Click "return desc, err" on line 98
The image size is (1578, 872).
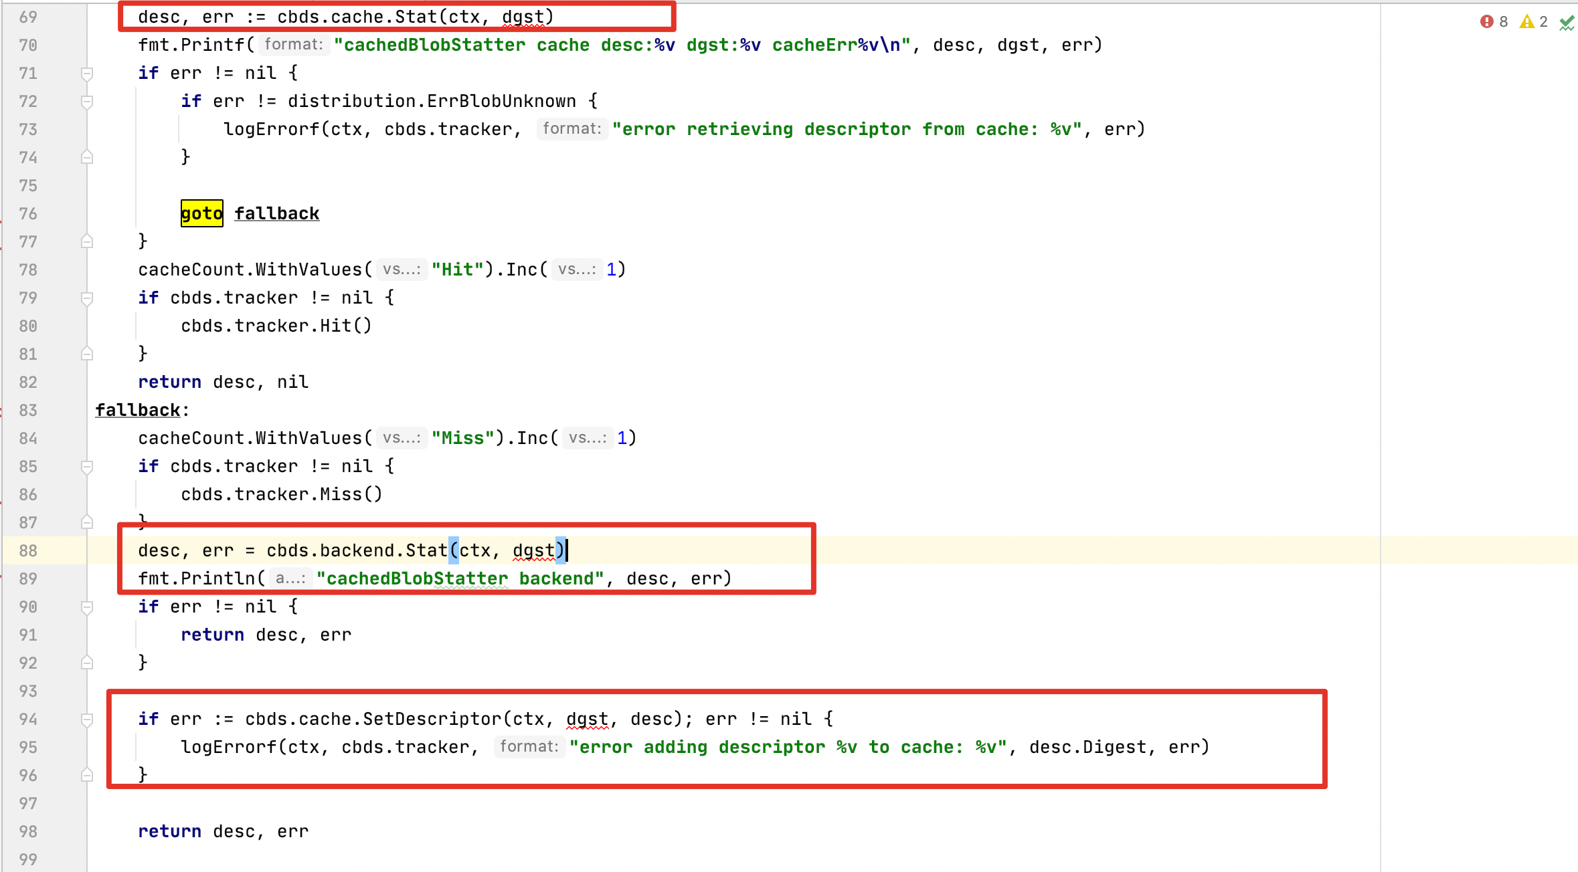(224, 831)
